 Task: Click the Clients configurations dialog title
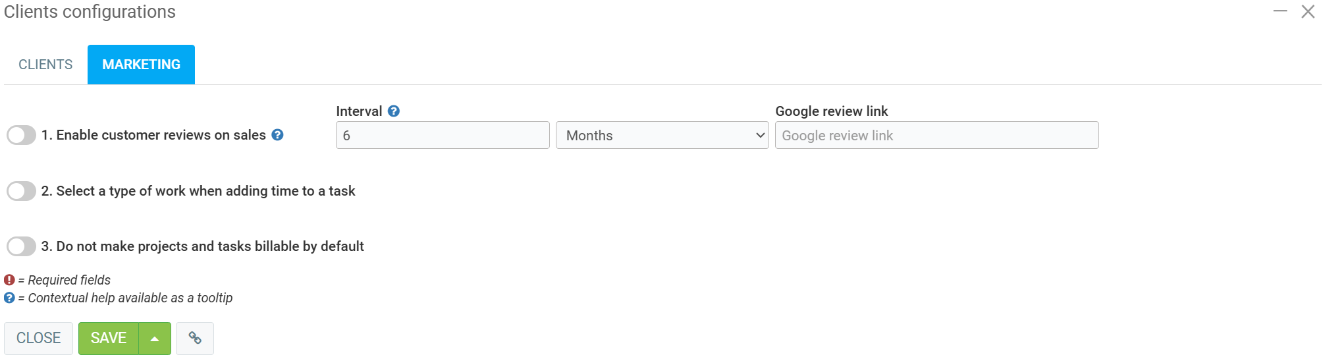point(90,12)
